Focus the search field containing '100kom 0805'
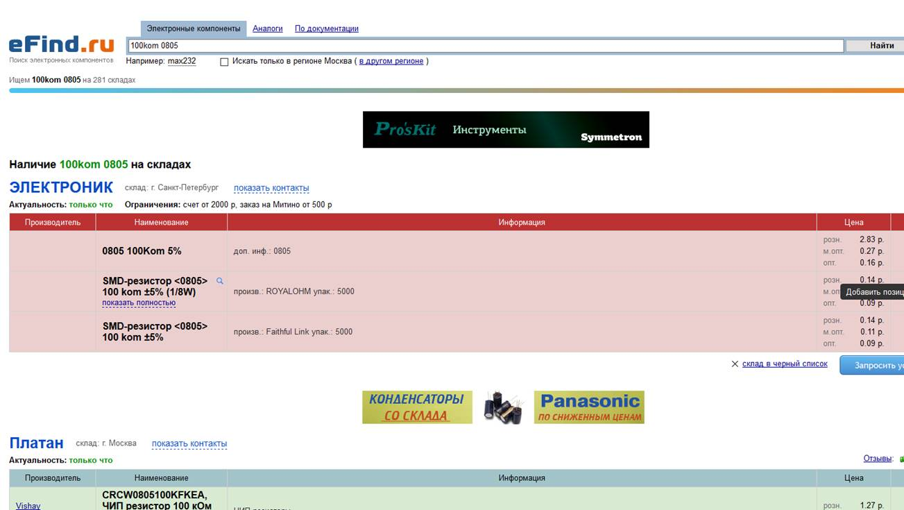The width and height of the screenshot is (904, 510). pos(486,46)
